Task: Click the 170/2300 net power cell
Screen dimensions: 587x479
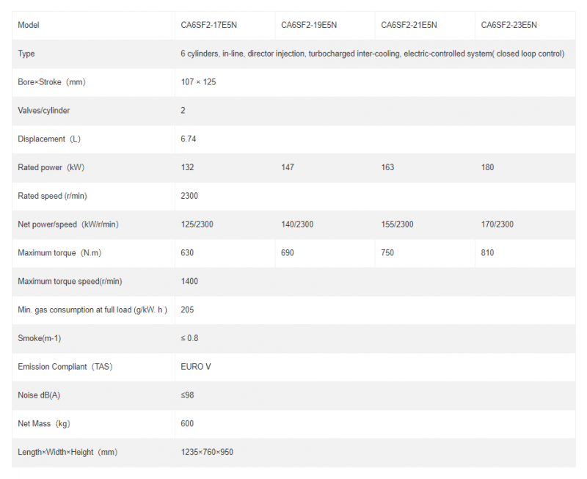Action: [x=497, y=224]
